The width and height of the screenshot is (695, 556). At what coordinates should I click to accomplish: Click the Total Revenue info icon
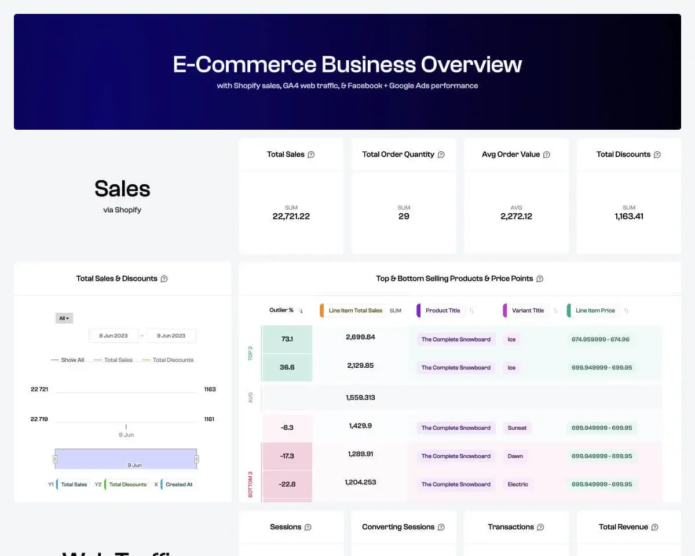[655, 527]
